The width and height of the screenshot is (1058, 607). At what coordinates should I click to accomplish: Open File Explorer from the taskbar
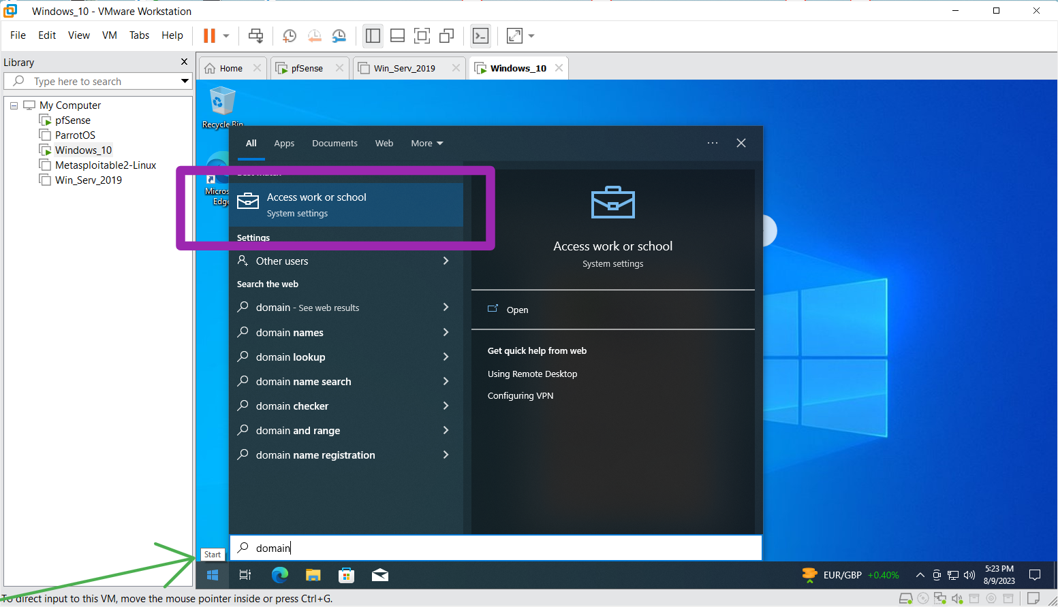pos(313,575)
